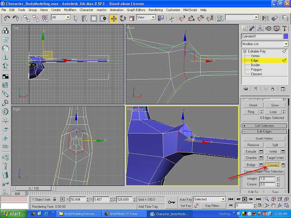Activate the Select and Move tool
This screenshot has width=291, height=218.
click(x=114, y=18)
